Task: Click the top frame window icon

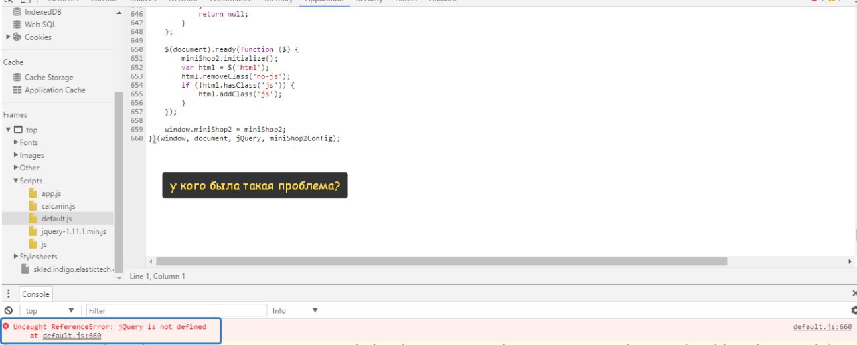Action: pyautogui.click(x=18, y=130)
